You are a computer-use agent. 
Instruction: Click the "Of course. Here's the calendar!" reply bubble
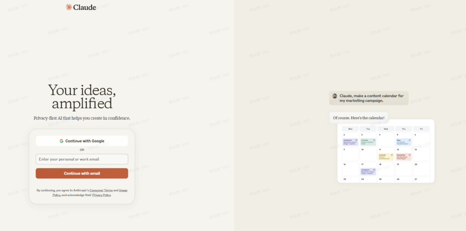coord(358,118)
